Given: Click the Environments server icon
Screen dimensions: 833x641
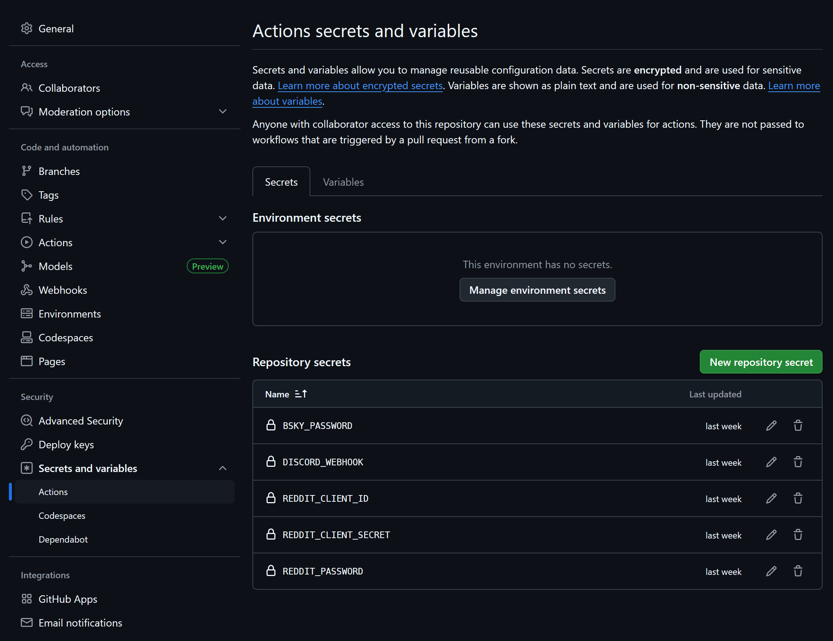Looking at the screenshot, I should (27, 314).
